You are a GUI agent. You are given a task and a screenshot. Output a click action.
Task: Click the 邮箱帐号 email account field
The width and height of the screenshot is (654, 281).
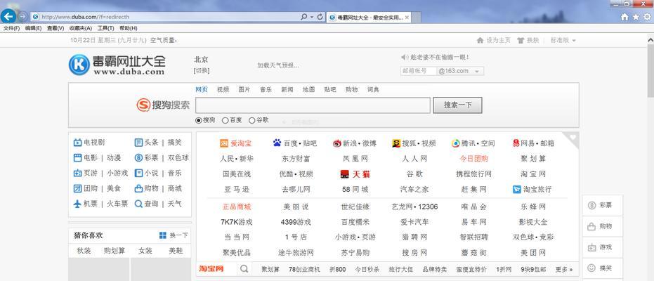[419, 71]
